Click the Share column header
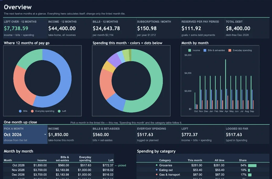The image size is (272, 179). pyautogui.click(x=243, y=160)
